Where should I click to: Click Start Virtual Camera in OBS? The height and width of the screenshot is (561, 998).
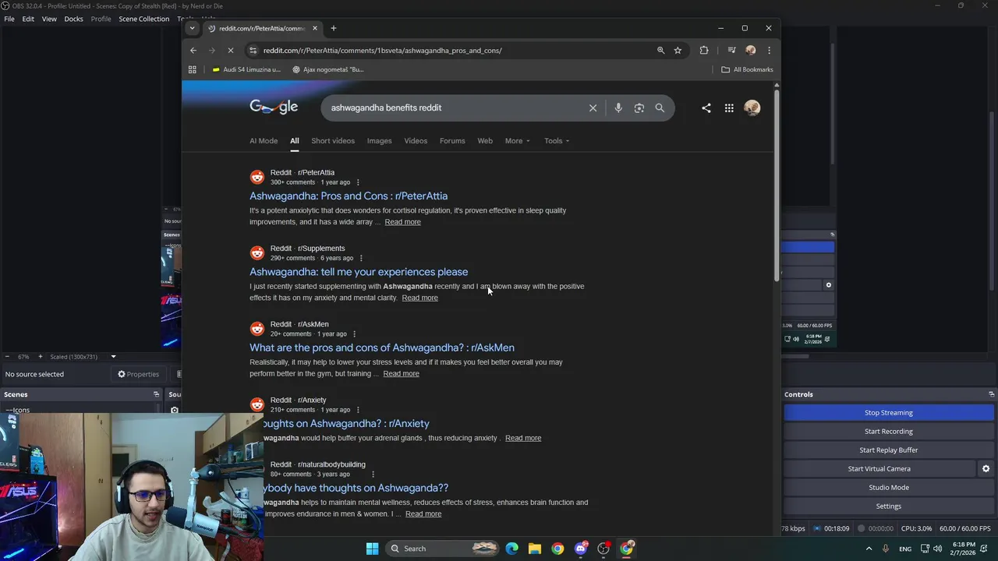(879, 469)
